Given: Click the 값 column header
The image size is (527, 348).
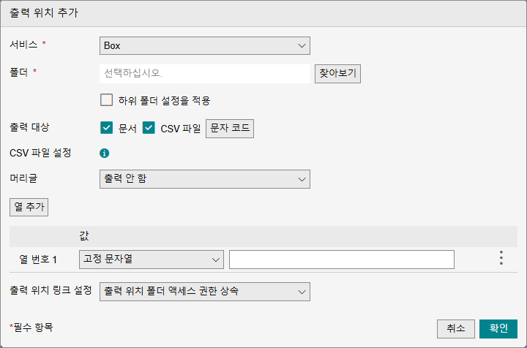Looking at the screenshot, I should click(84, 236).
